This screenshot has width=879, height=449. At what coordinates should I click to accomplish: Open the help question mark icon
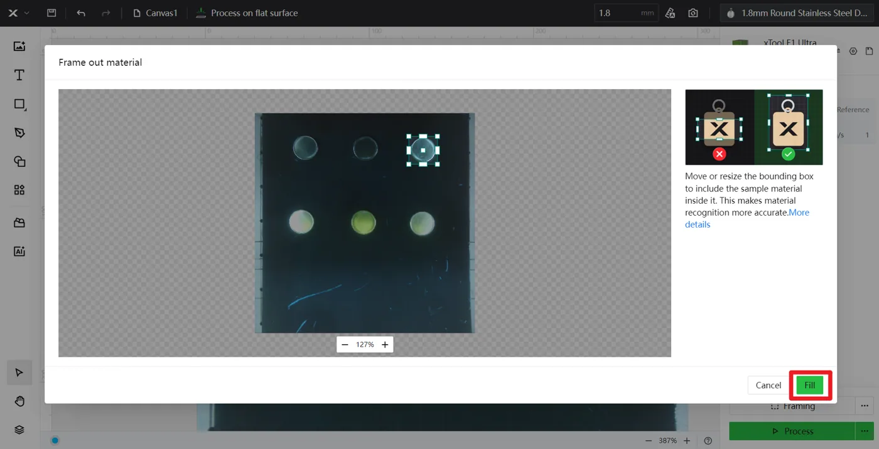(708, 441)
